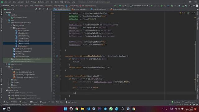Open the Terminal tool window

tap(34, 102)
